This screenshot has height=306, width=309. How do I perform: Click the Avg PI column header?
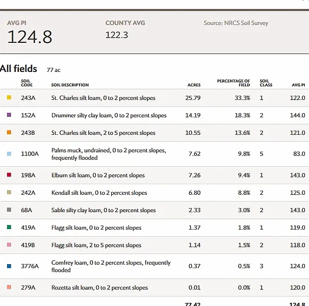[298, 85]
